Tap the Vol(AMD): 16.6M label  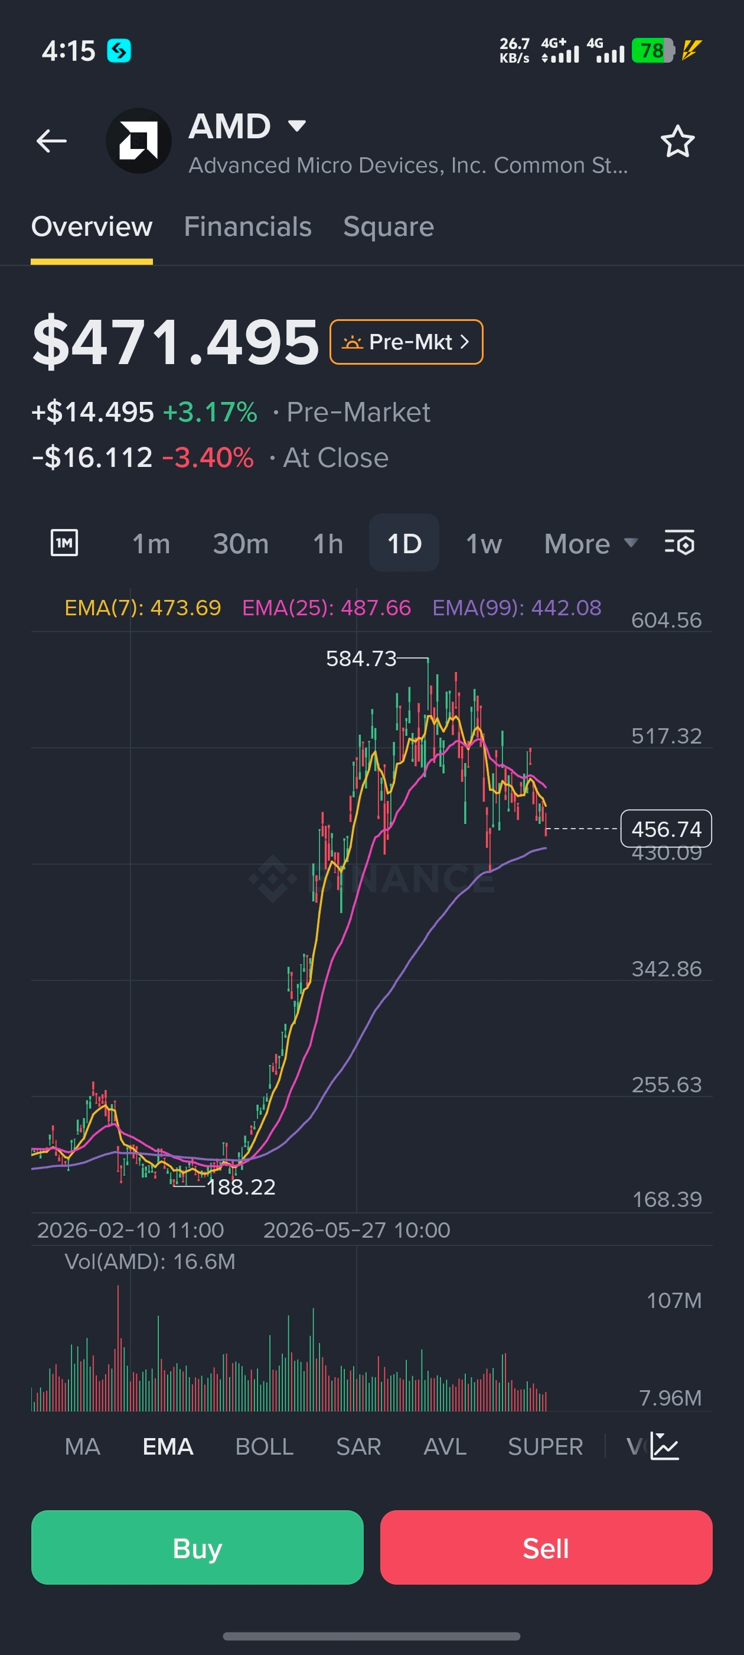[x=149, y=1261]
